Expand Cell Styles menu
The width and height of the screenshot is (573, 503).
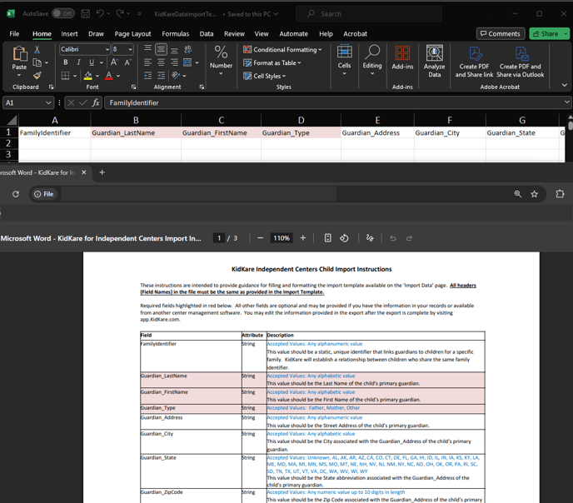[x=265, y=76]
